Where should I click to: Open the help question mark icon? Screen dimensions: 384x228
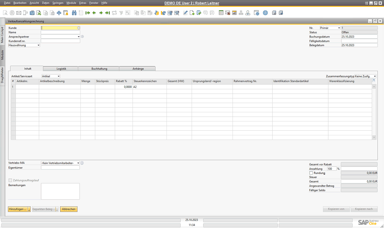265,13
